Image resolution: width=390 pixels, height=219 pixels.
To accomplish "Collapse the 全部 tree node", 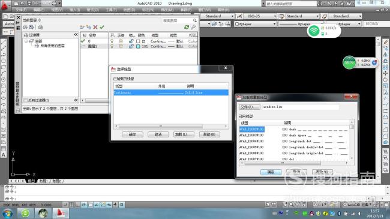I will point(26,41).
